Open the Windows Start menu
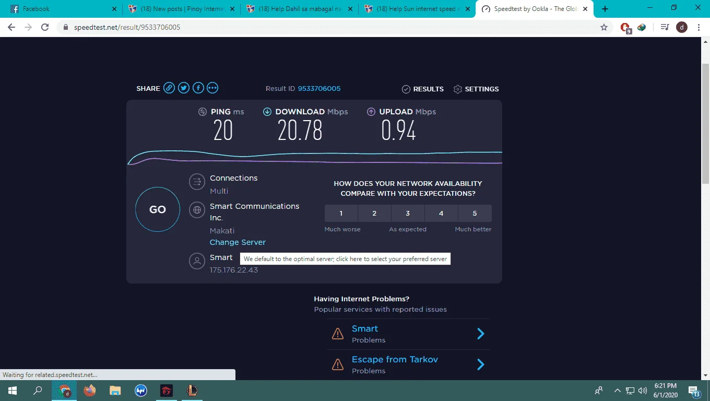 click(x=13, y=391)
